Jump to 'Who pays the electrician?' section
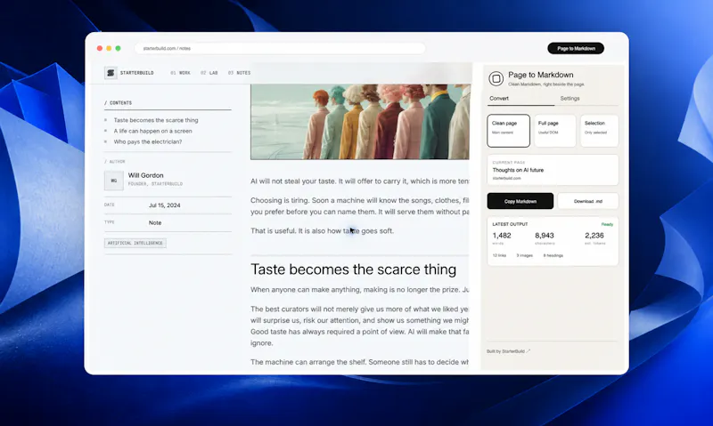 tap(148, 142)
